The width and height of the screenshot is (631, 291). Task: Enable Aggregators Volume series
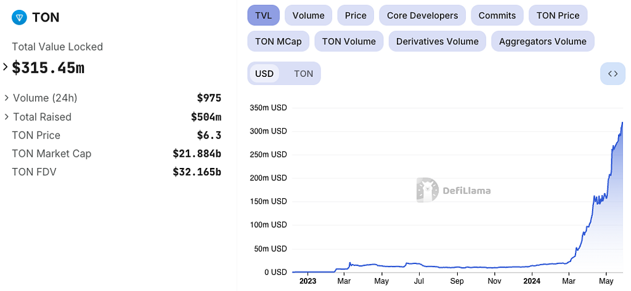coord(542,41)
